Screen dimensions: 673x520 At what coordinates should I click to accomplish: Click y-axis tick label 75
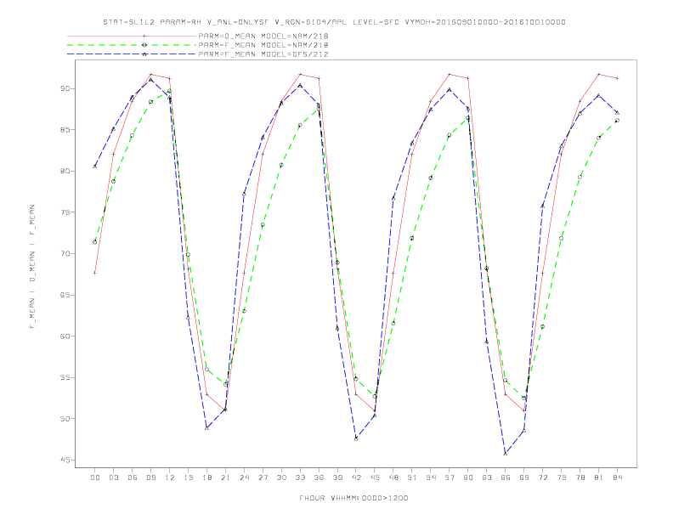65,212
